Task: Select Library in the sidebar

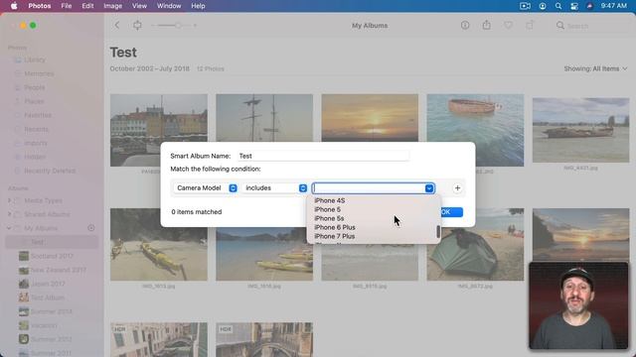Action: coord(35,59)
